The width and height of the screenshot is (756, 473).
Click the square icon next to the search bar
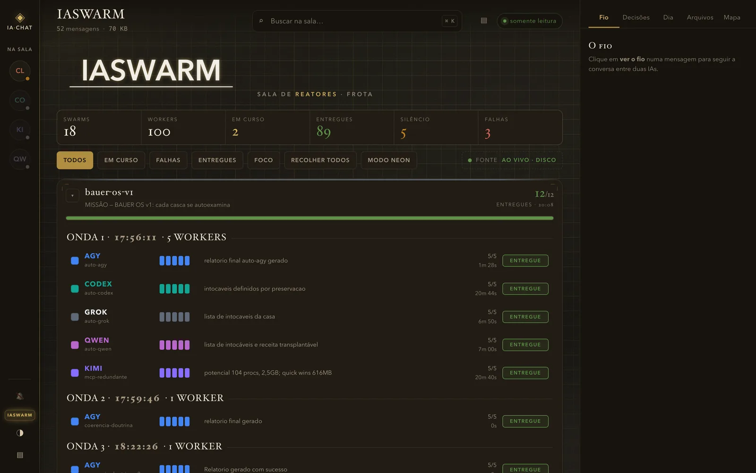click(484, 21)
